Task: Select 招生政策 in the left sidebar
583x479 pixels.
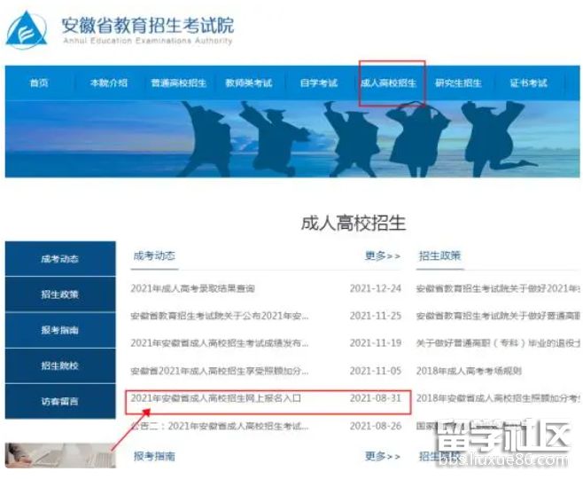Action: [x=60, y=294]
